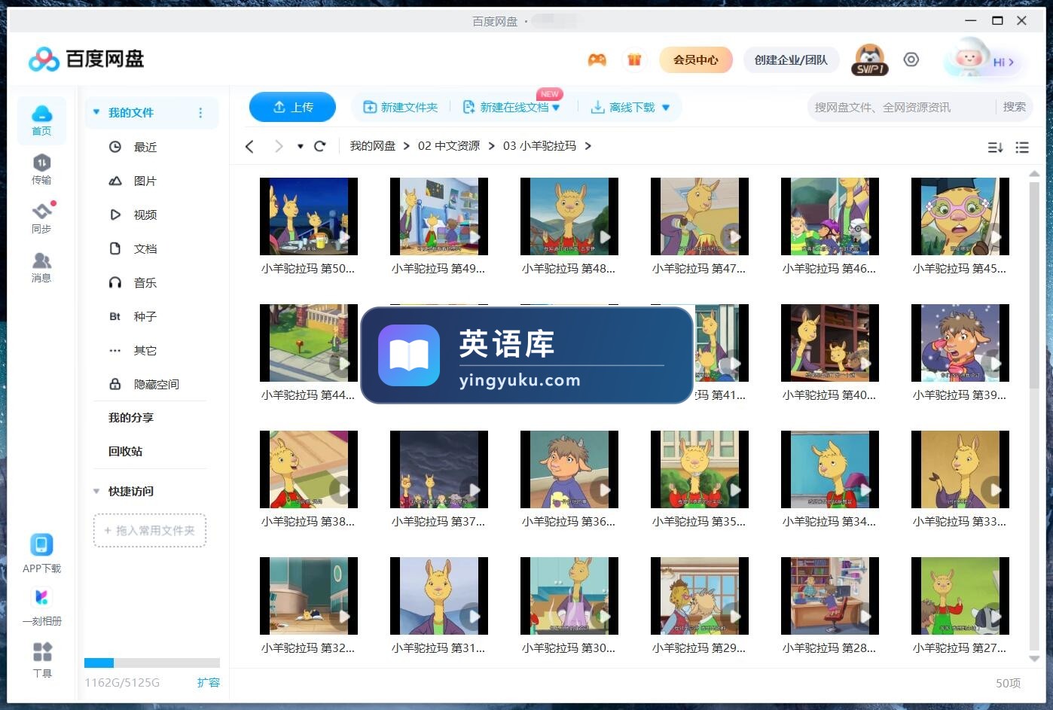Viewport: 1053px width, 710px height.
Task: Collapse the 我的文件 section
Action: click(x=96, y=112)
